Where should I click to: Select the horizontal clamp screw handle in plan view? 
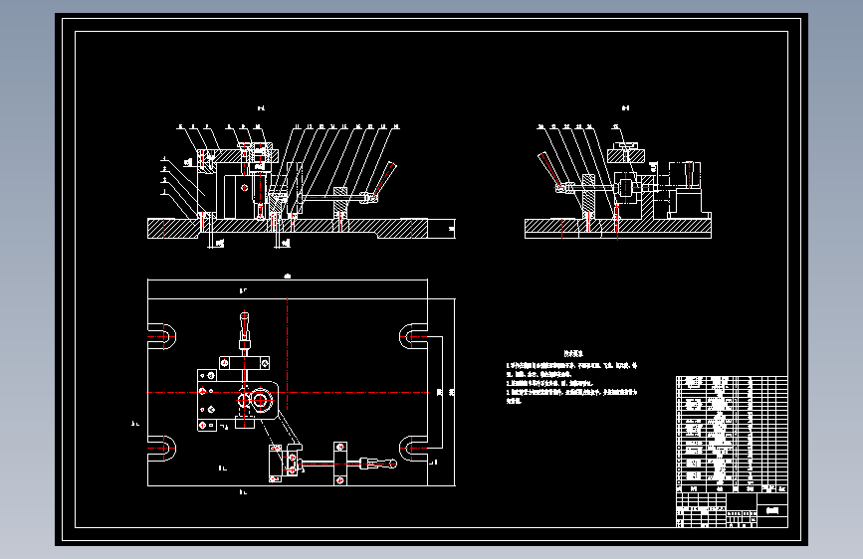click(377, 464)
